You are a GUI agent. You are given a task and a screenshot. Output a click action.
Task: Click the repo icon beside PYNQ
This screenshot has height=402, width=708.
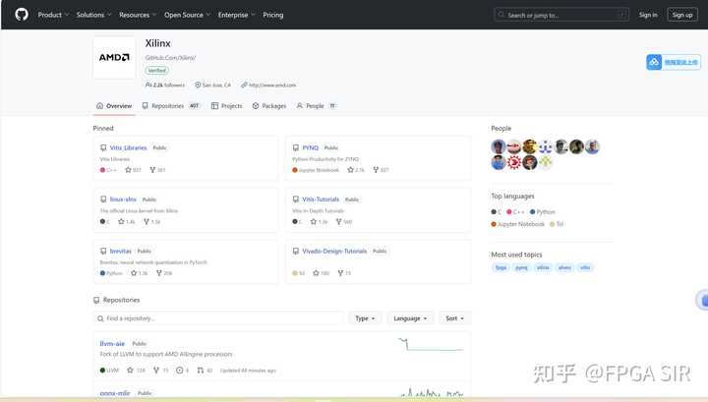(x=296, y=147)
